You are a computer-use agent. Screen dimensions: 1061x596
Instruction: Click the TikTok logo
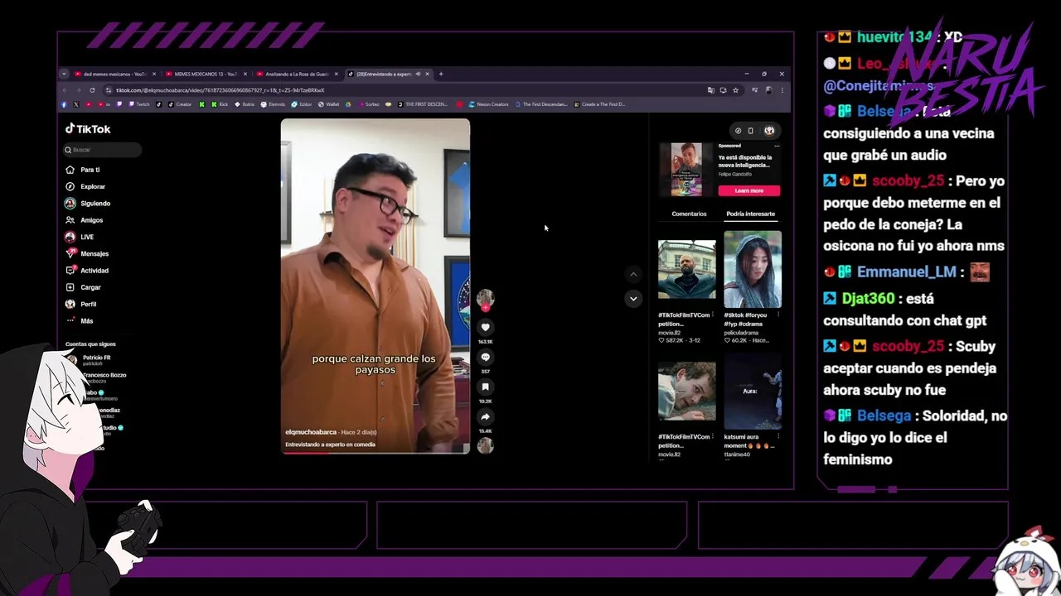(88, 129)
